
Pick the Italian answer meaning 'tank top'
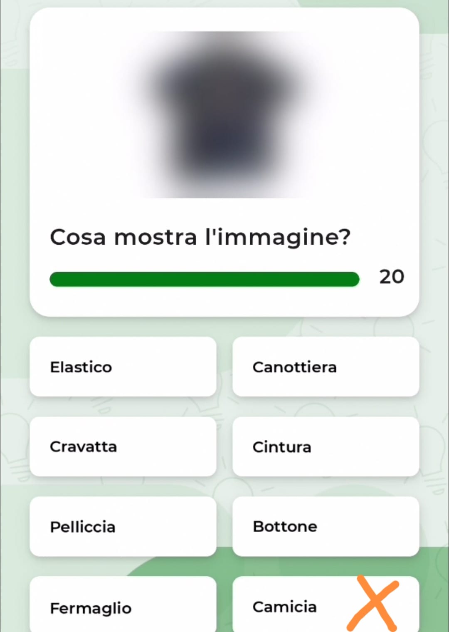pyautogui.click(x=326, y=367)
